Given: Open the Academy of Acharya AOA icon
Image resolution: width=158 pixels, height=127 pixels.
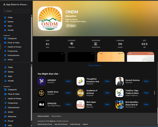Looking at the screenshot, I should coord(81,93).
